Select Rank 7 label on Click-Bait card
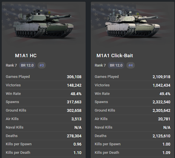Screen dimensions: 175x158 point(100,65)
